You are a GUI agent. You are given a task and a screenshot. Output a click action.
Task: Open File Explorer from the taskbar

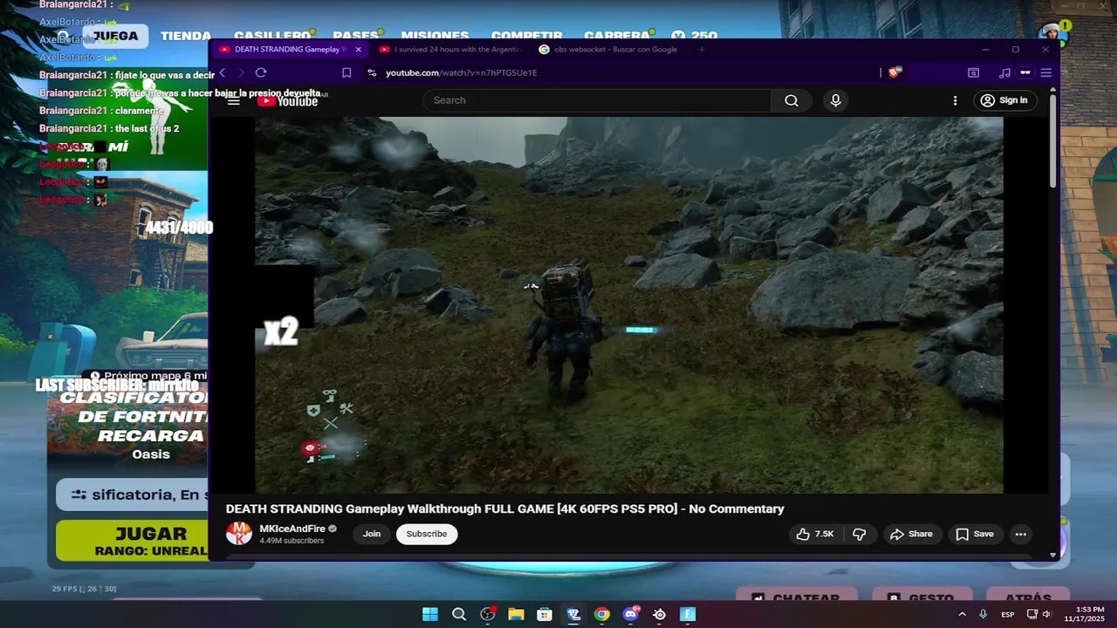pos(516,614)
